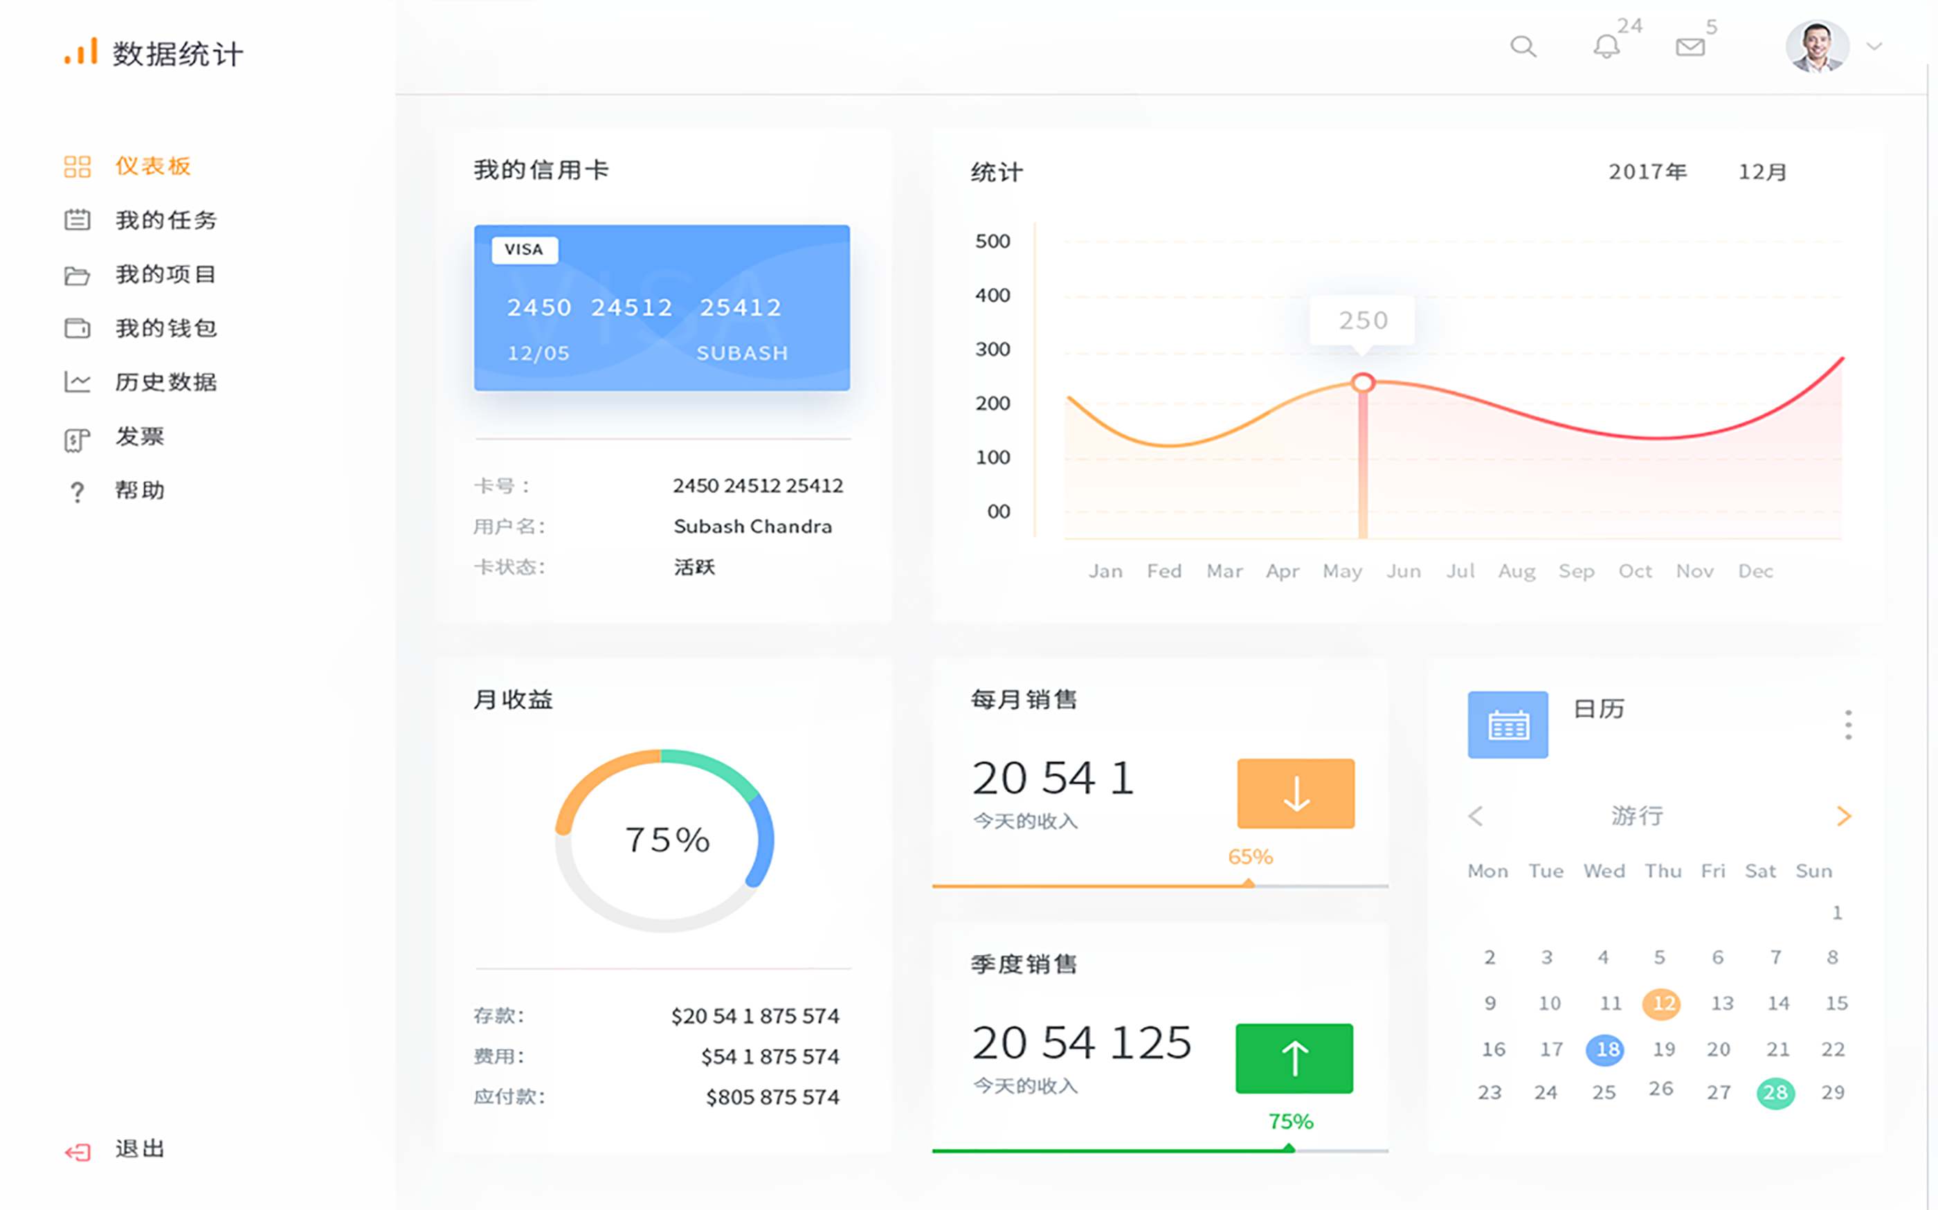Expand the user profile dropdown chevron

tap(1874, 46)
